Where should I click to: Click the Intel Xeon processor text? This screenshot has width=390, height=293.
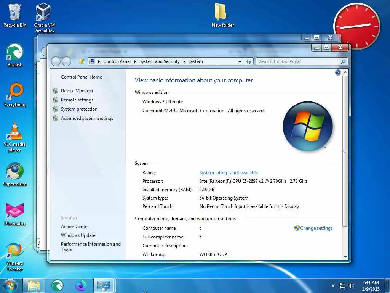click(253, 181)
